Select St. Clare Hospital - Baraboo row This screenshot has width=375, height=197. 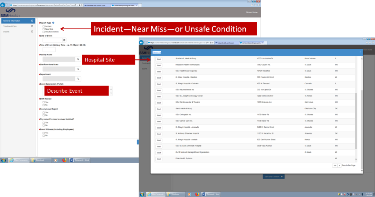[x=159, y=78]
